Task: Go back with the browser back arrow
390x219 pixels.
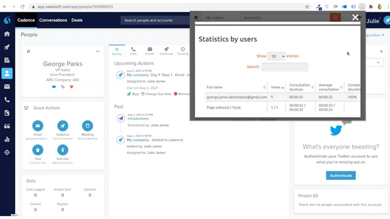Action: [x=5, y=6]
